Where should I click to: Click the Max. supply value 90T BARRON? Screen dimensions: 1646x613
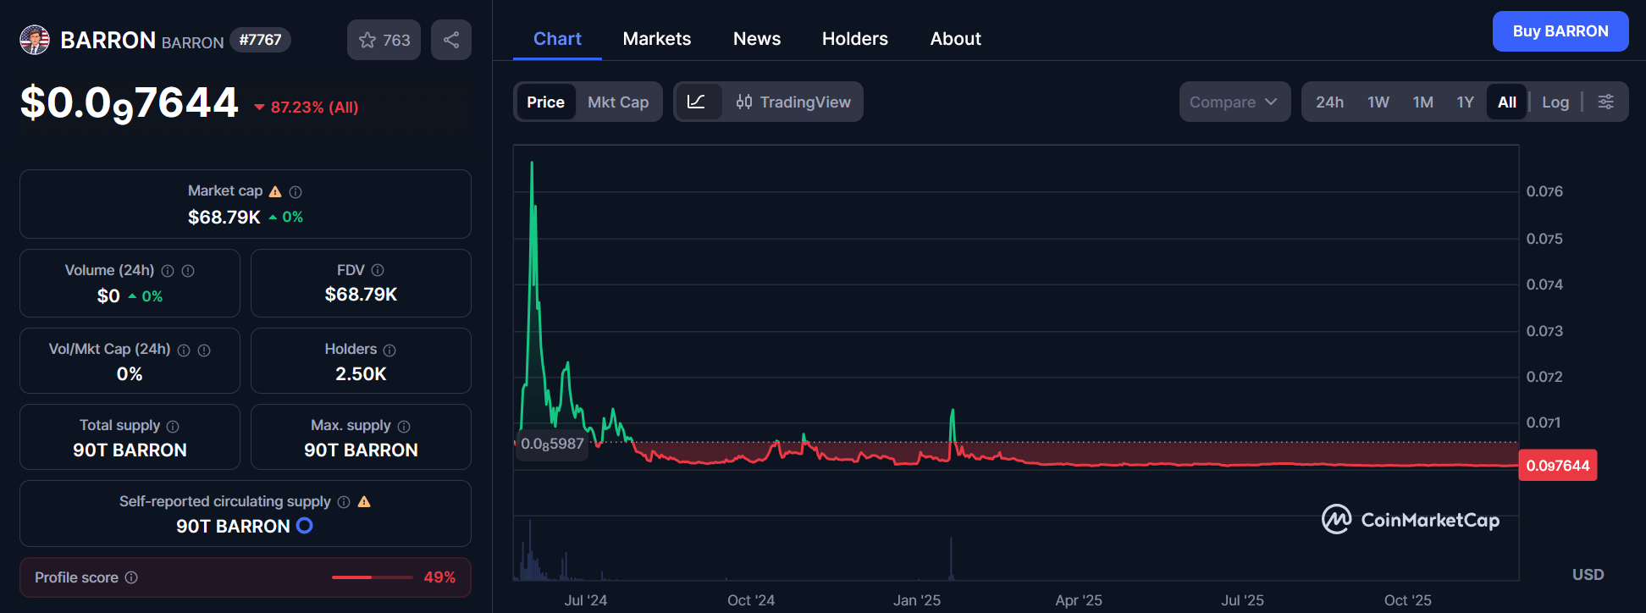tap(362, 450)
